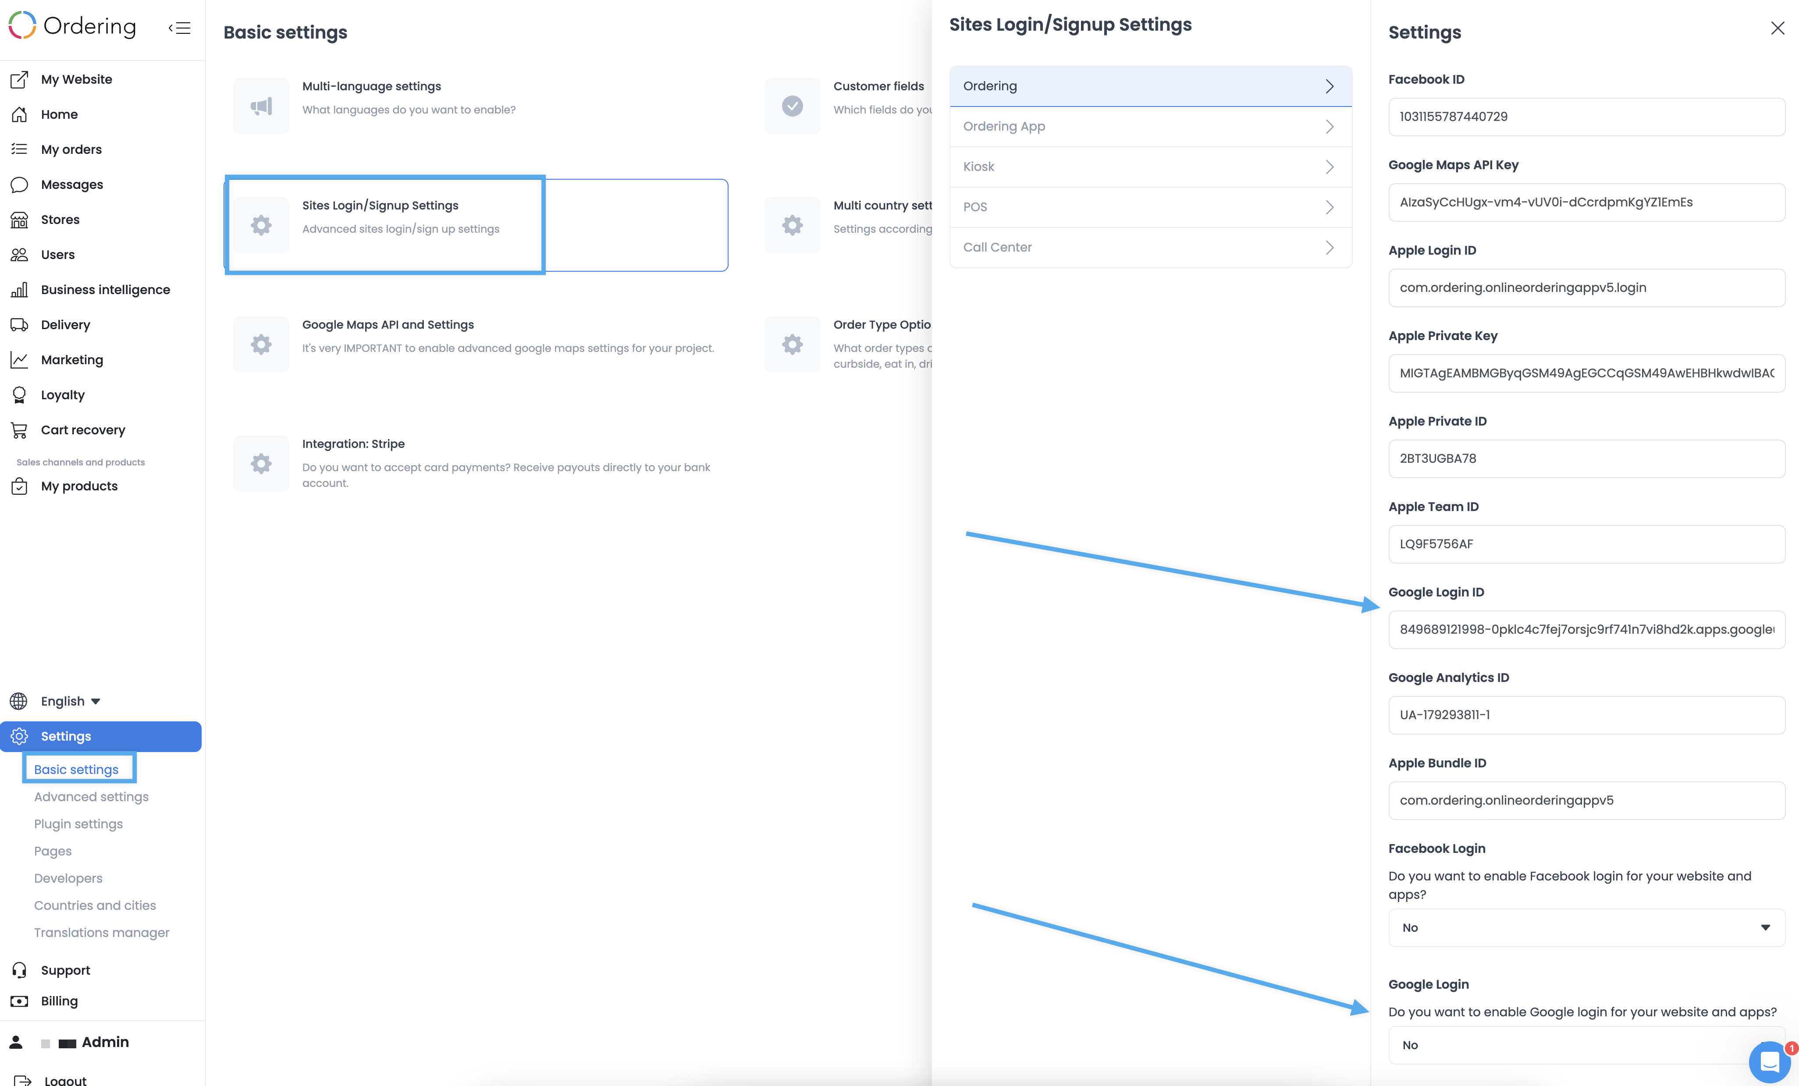The height and width of the screenshot is (1086, 1799).
Task: Click Integration: Stripe gear icon
Action: pyautogui.click(x=261, y=463)
